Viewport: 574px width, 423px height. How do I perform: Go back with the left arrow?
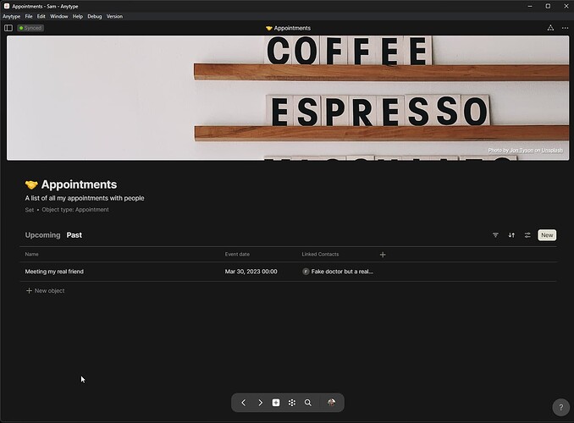(244, 403)
